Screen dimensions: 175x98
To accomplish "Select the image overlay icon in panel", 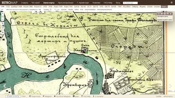I will click(162, 14).
